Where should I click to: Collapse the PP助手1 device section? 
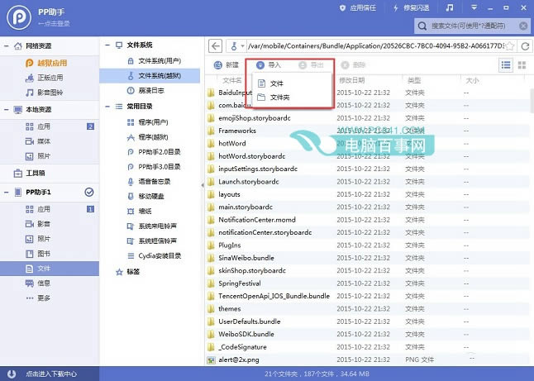click(6, 193)
